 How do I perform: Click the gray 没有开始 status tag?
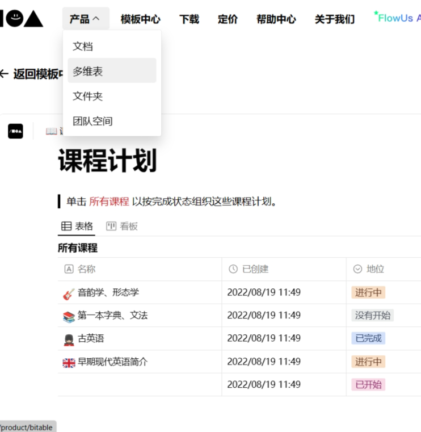373,315
